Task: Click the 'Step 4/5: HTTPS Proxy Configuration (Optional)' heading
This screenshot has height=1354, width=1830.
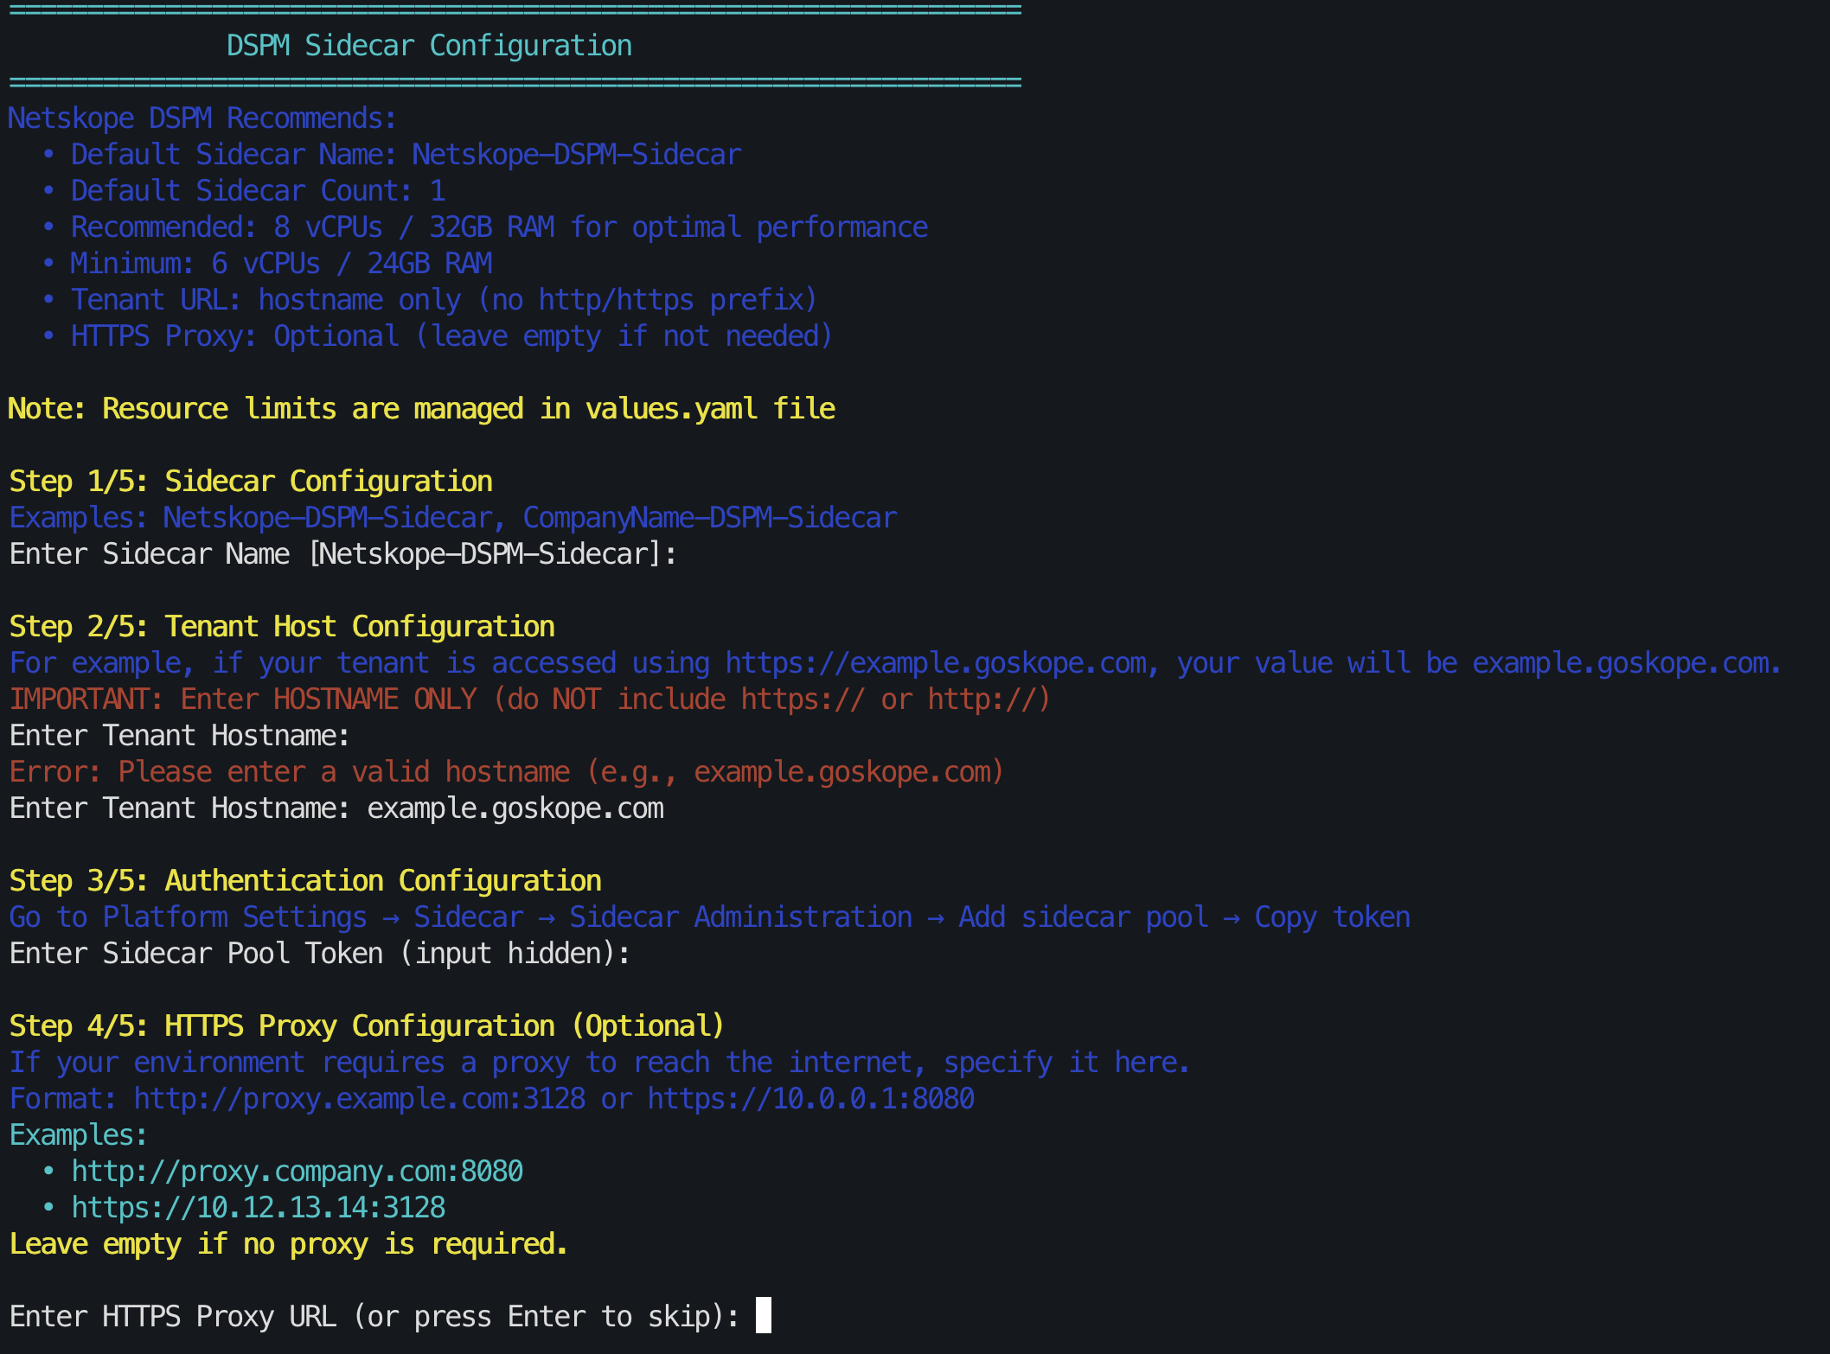Action: point(367,1025)
